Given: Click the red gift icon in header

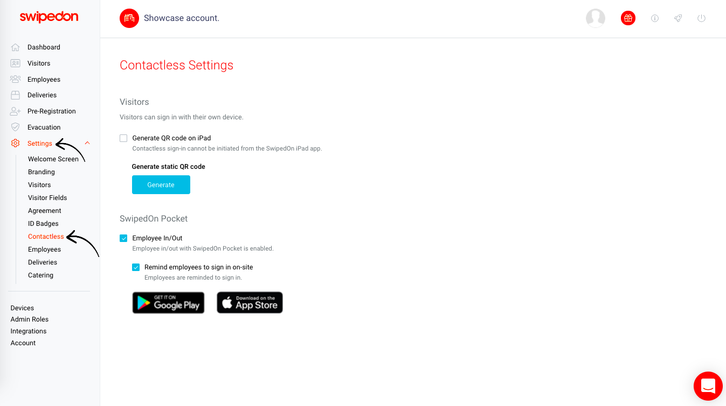Looking at the screenshot, I should click(x=628, y=18).
